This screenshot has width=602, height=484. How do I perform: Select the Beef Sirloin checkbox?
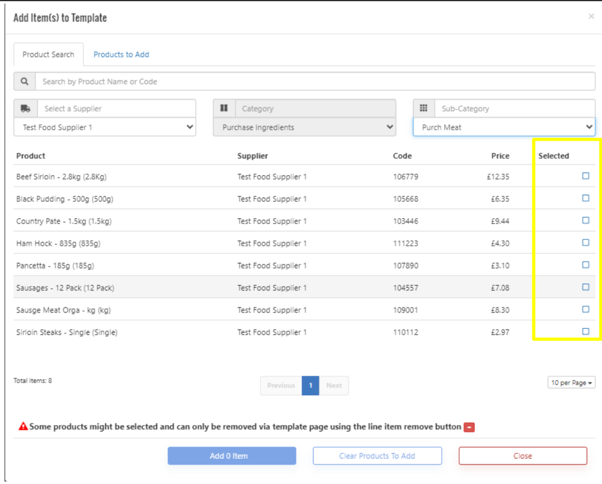tap(585, 176)
